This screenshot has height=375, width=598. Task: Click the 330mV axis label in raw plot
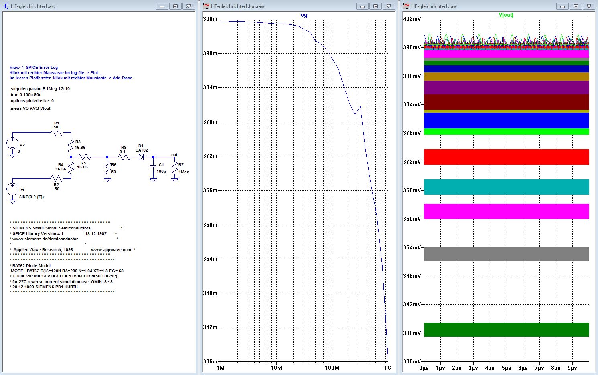pyautogui.click(x=412, y=361)
